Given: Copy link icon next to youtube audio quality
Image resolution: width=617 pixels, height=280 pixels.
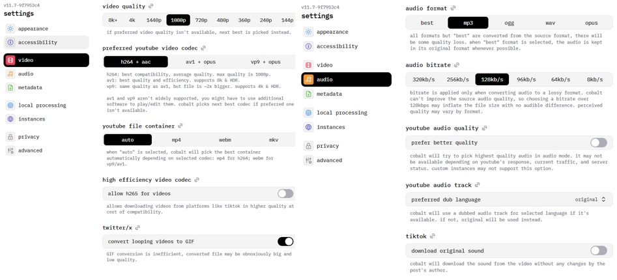Looking at the screenshot, I should coord(484,128).
